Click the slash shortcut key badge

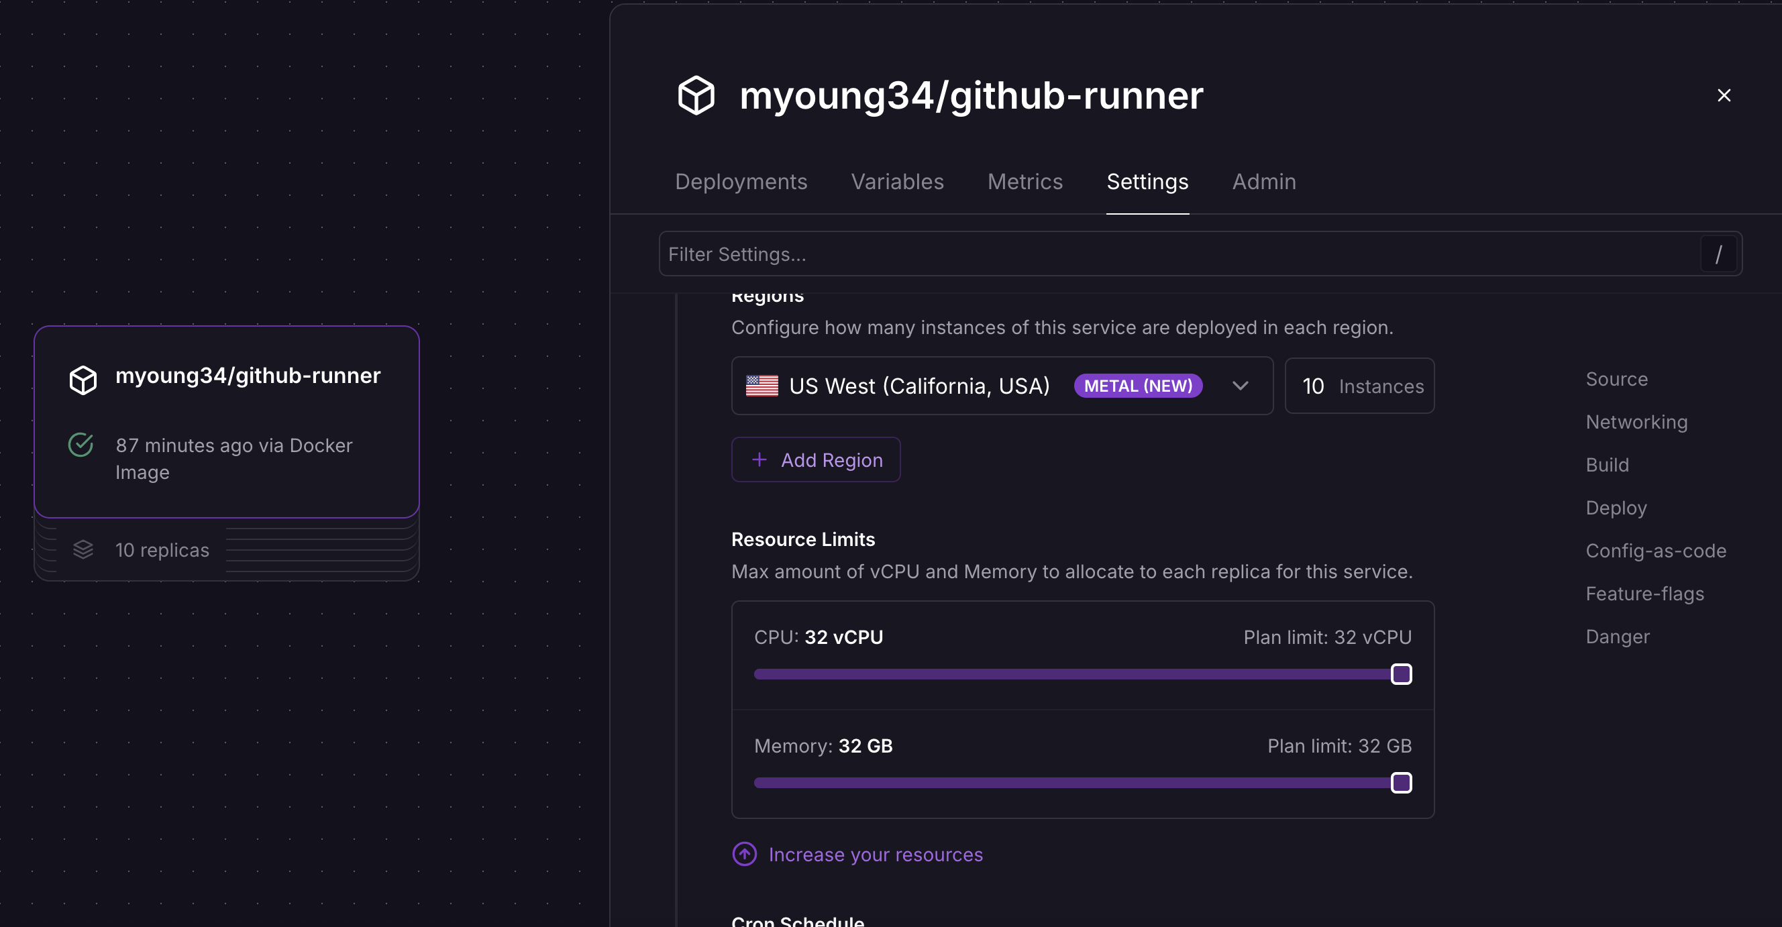[x=1718, y=255]
